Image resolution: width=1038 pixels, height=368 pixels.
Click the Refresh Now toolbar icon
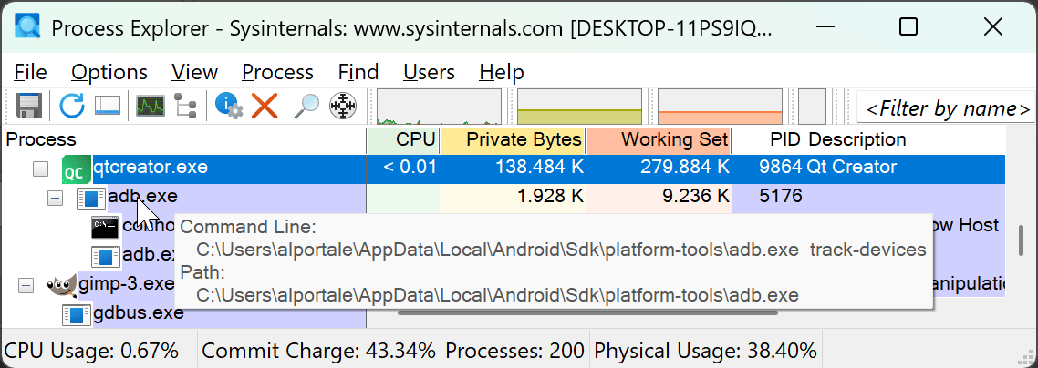click(72, 106)
